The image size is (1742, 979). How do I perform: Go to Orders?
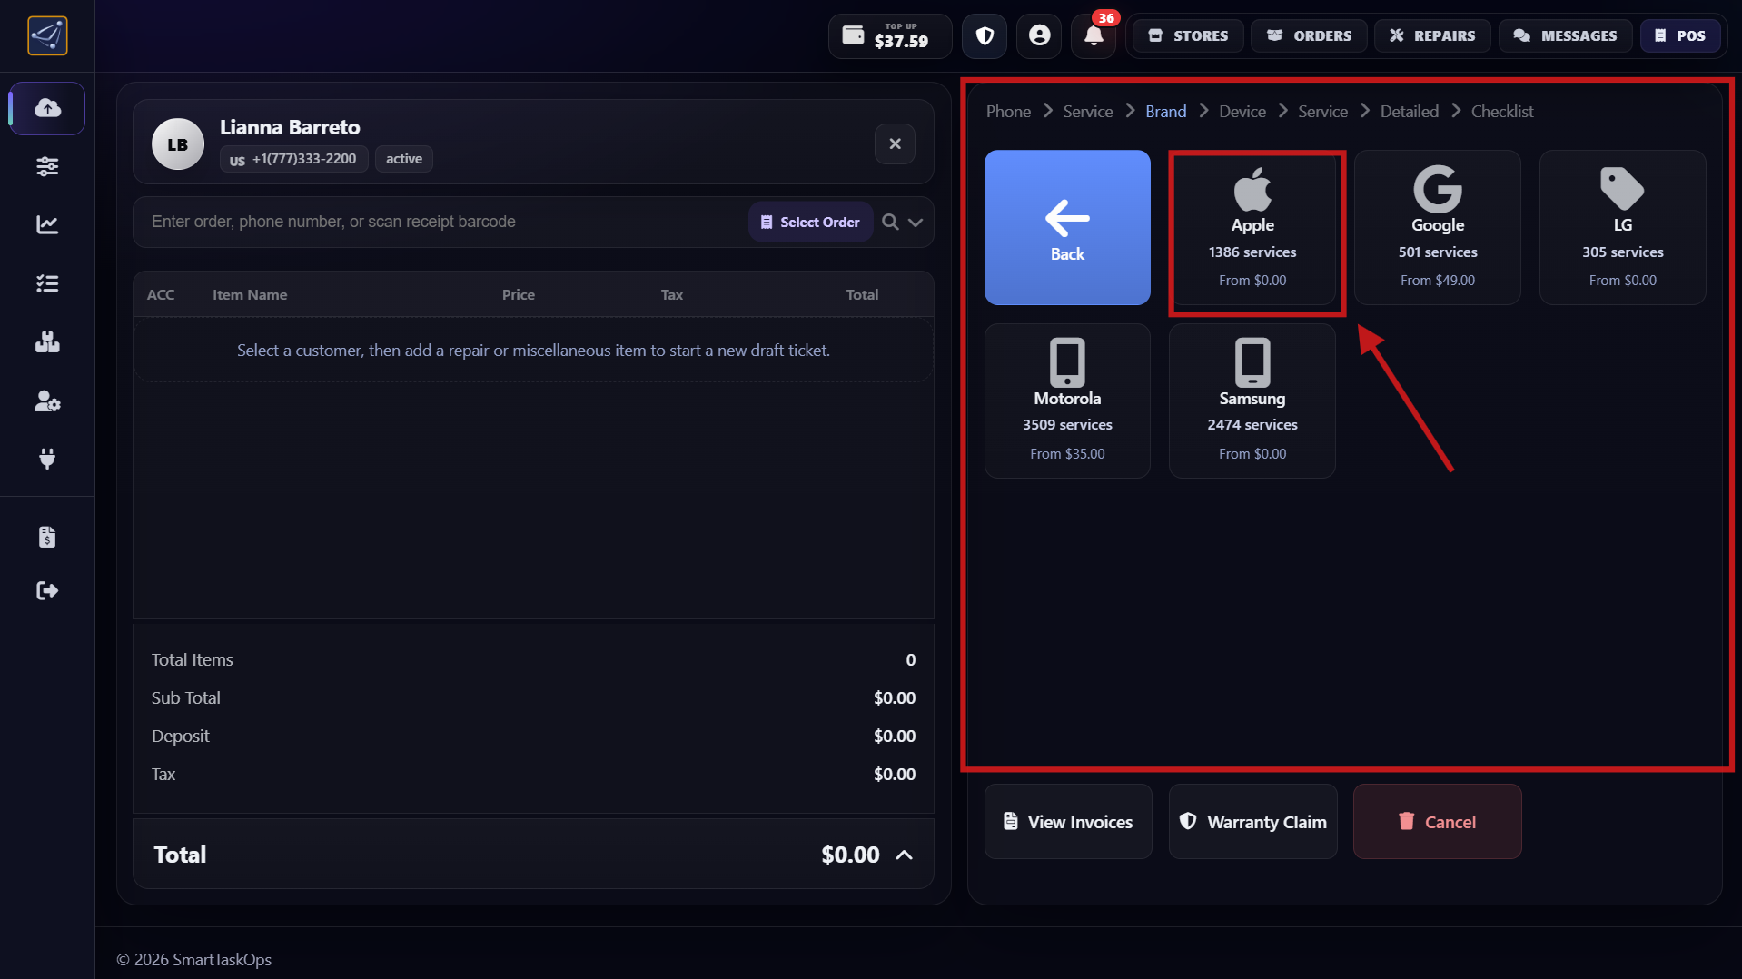pos(1309,36)
